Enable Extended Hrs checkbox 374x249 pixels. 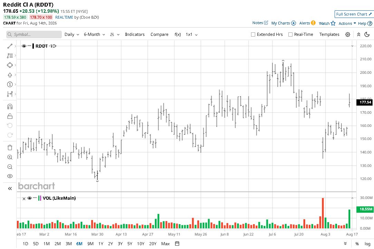tap(253, 34)
